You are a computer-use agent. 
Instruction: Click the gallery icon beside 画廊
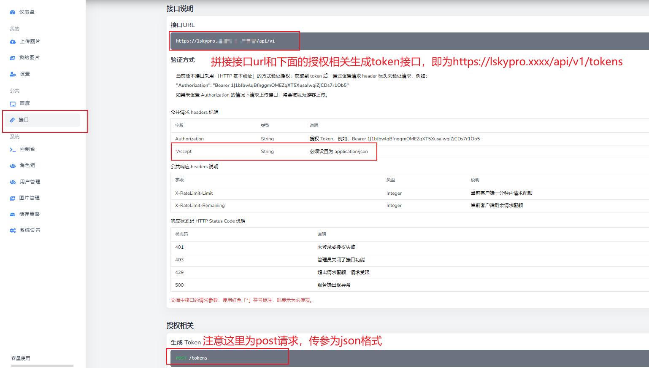(13, 104)
